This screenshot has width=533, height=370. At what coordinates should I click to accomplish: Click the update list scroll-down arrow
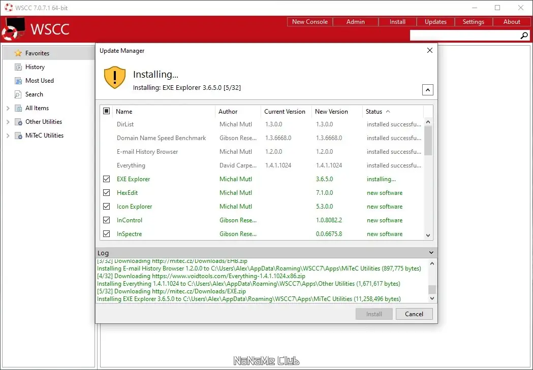tap(428, 235)
